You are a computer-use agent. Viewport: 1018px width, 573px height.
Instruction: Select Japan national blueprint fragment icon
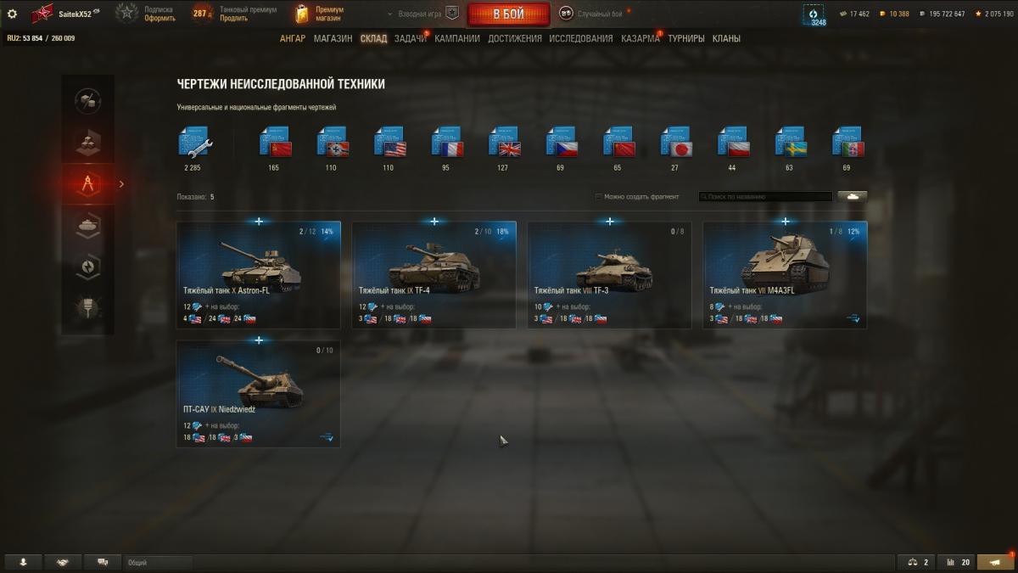click(x=676, y=142)
